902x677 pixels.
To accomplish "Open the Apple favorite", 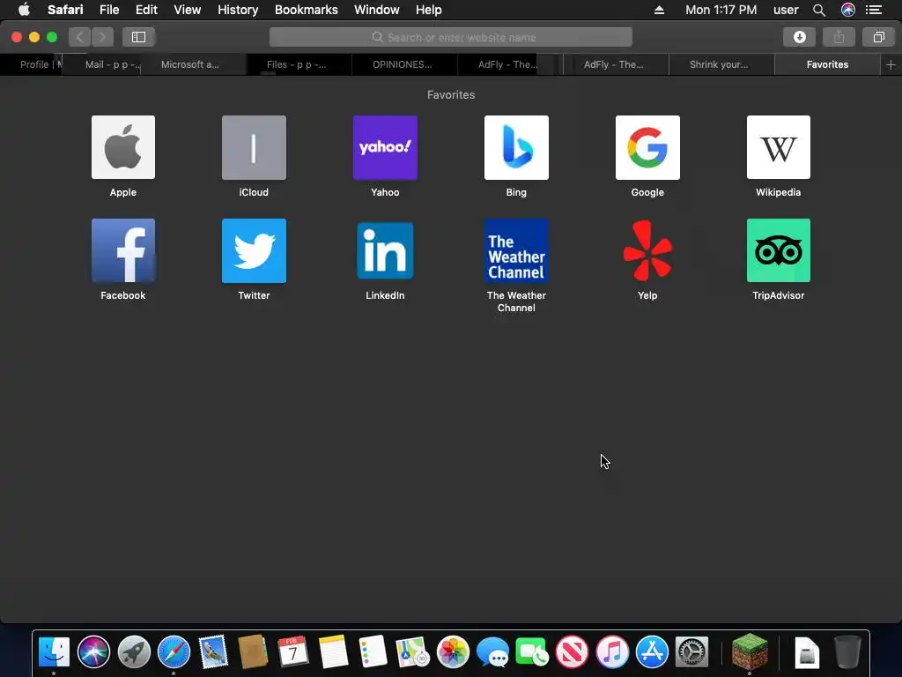I will pyautogui.click(x=123, y=147).
